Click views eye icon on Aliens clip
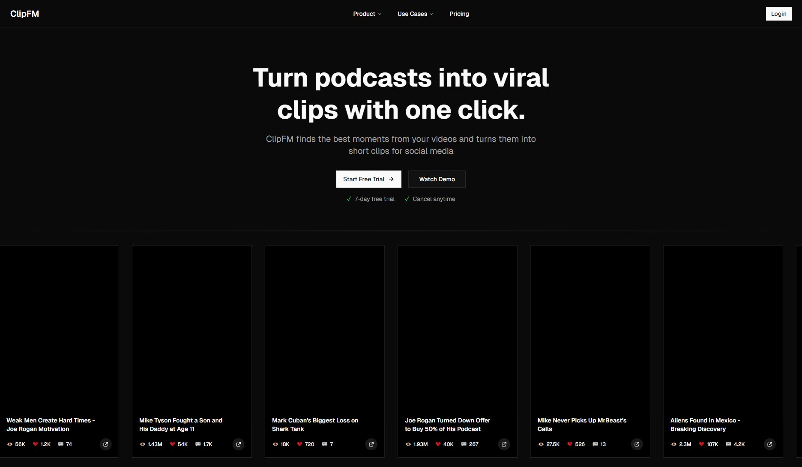802x467 pixels. 674,444
